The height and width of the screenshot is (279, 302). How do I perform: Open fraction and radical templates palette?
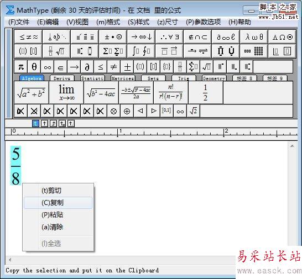pos(56,51)
